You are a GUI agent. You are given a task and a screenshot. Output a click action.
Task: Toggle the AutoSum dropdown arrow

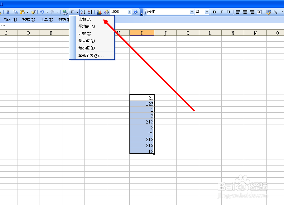(x=77, y=12)
